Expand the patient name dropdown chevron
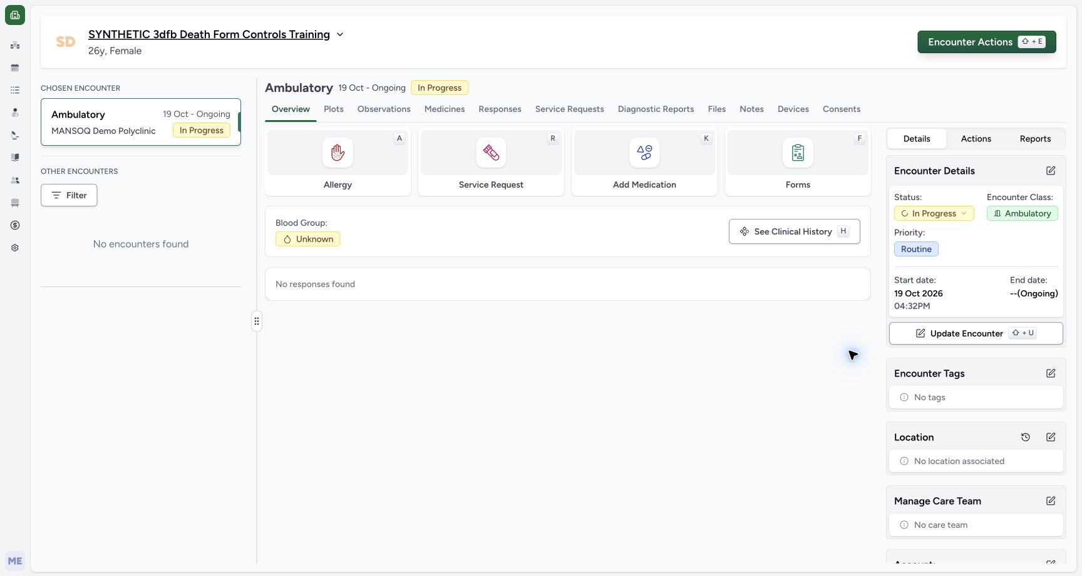 click(340, 34)
